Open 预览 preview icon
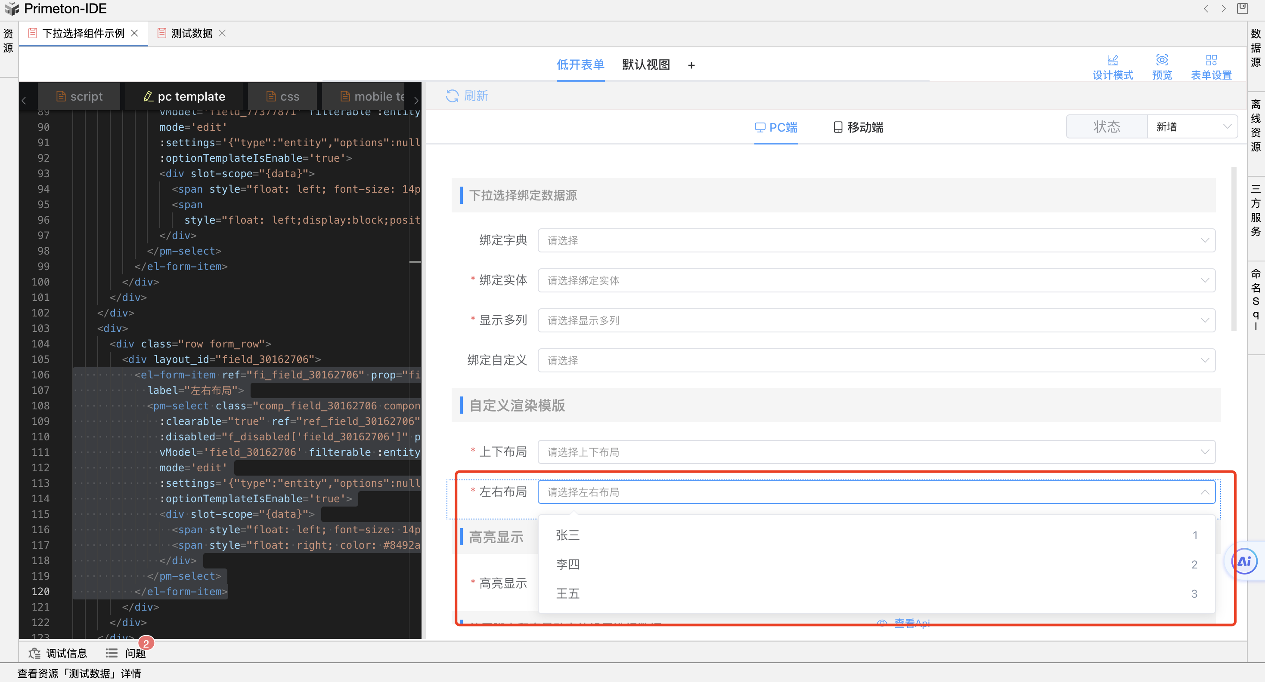This screenshot has height=682, width=1265. [1161, 60]
